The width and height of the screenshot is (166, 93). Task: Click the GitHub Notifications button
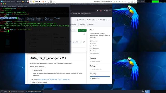tap(81, 20)
